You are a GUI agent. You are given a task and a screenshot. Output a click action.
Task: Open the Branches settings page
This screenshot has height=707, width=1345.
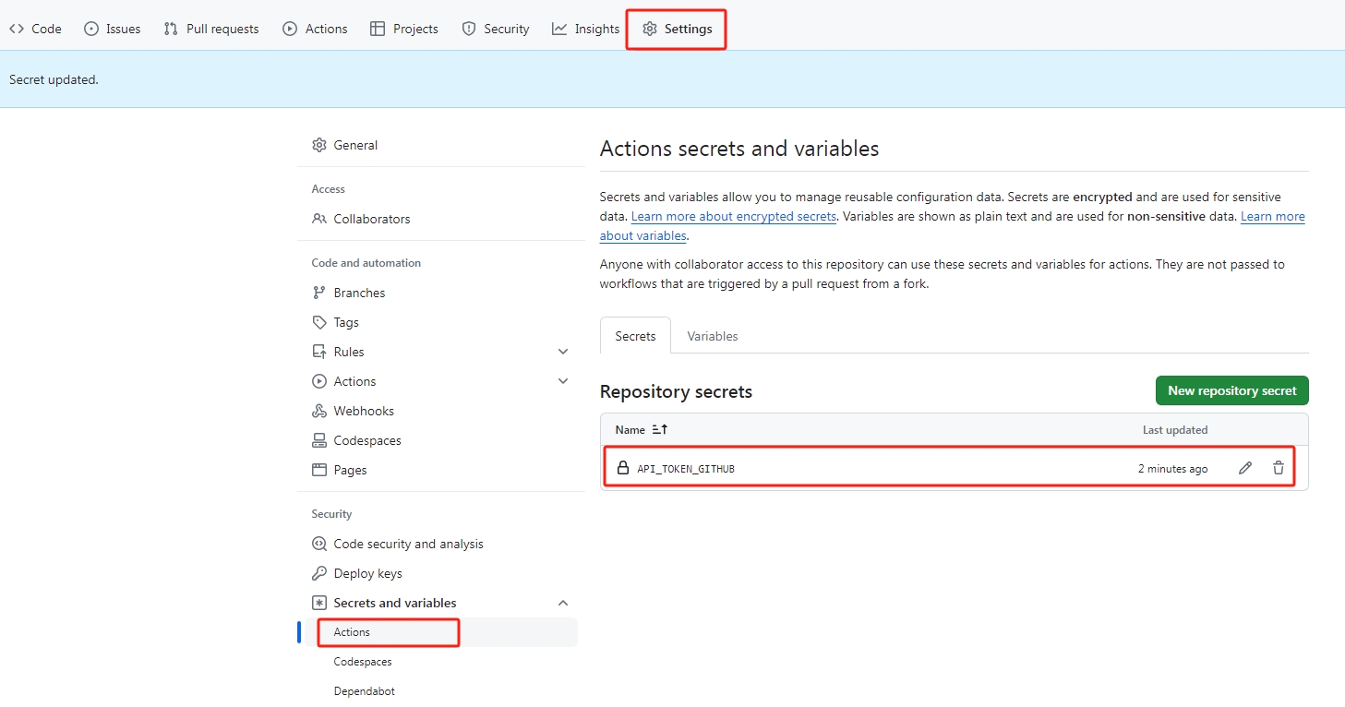pyautogui.click(x=359, y=293)
